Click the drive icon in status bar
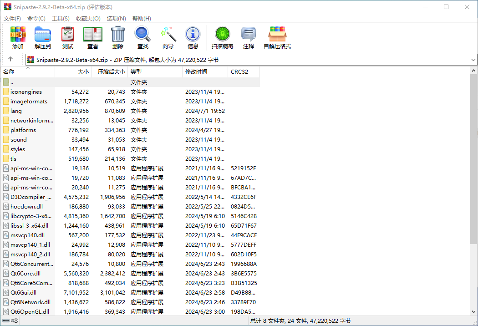The image size is (478, 326). pos(6,321)
